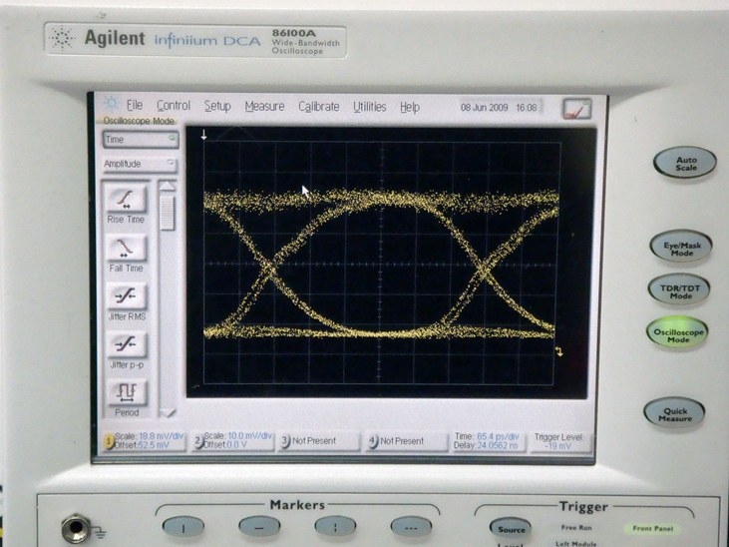Select the Jitter RMS measurement icon
Viewport: 729px width, 547px height.
point(126,296)
